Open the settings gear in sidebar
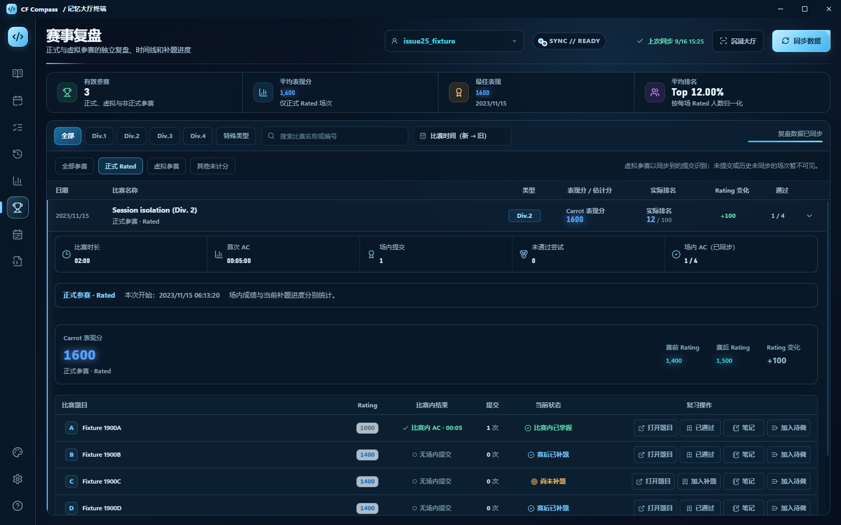This screenshot has height=525, width=841. point(17,479)
